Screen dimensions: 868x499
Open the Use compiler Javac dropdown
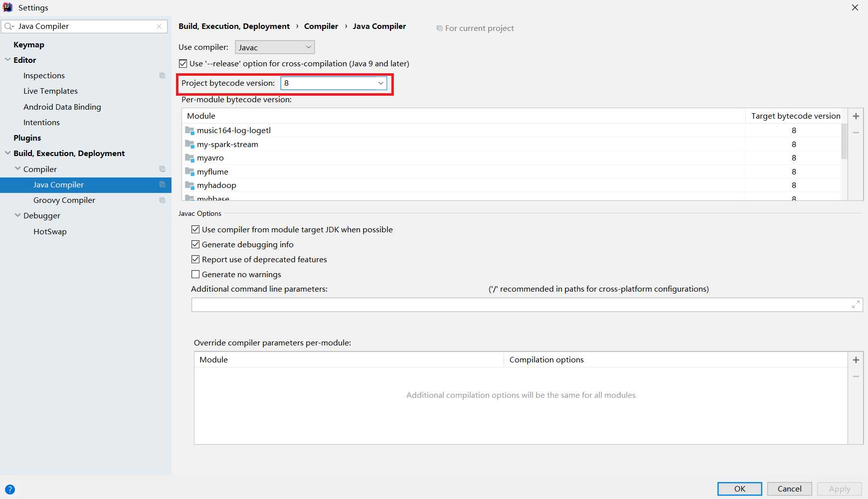tap(275, 47)
